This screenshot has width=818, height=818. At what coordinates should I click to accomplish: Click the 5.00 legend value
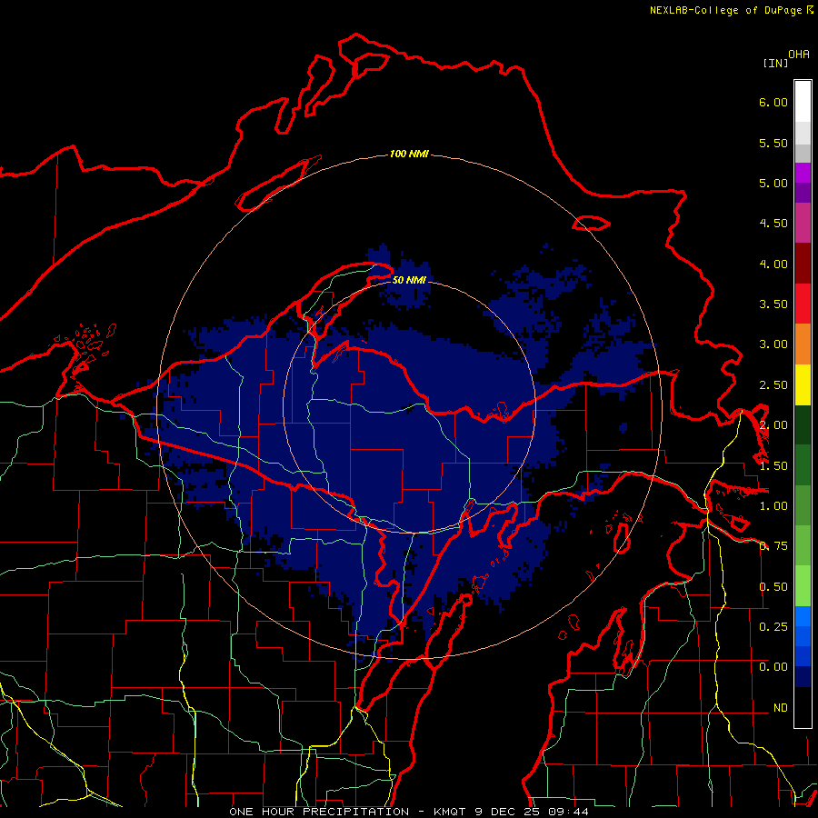tap(773, 183)
